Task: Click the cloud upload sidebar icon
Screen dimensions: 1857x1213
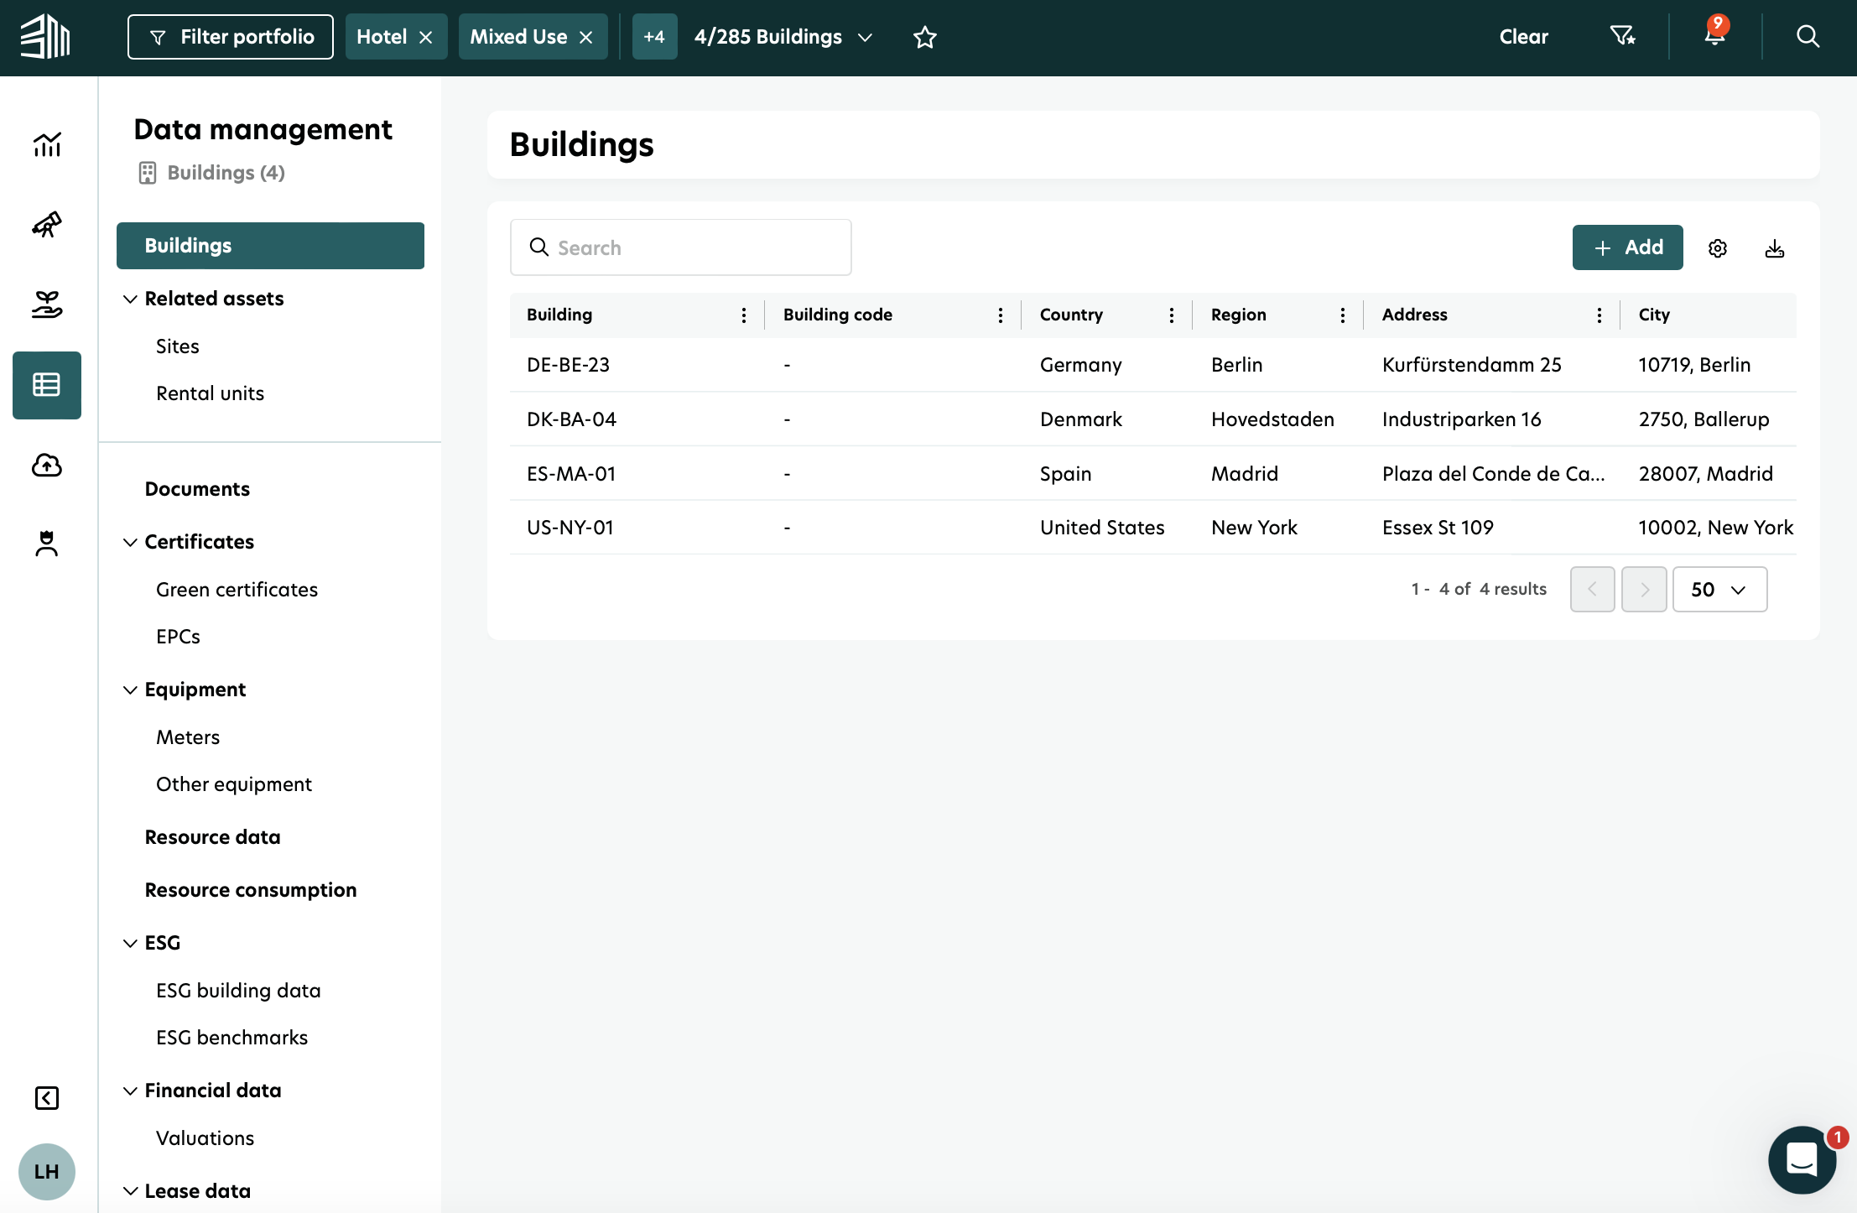Action: (47, 465)
